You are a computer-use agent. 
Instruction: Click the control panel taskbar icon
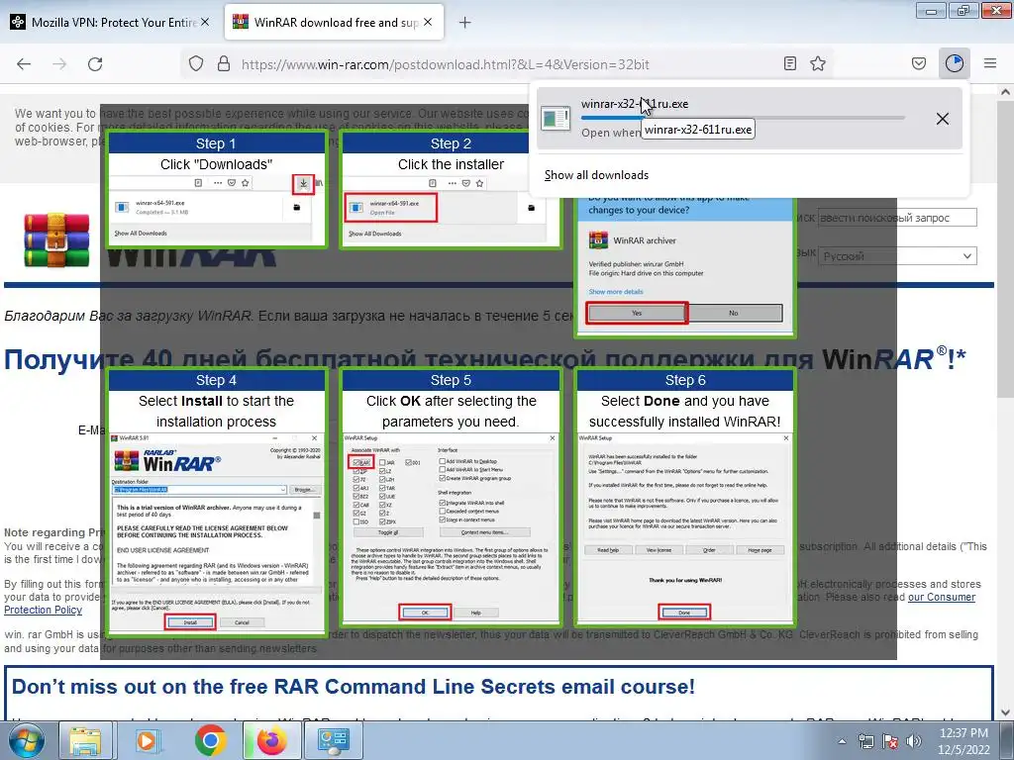coord(334,740)
